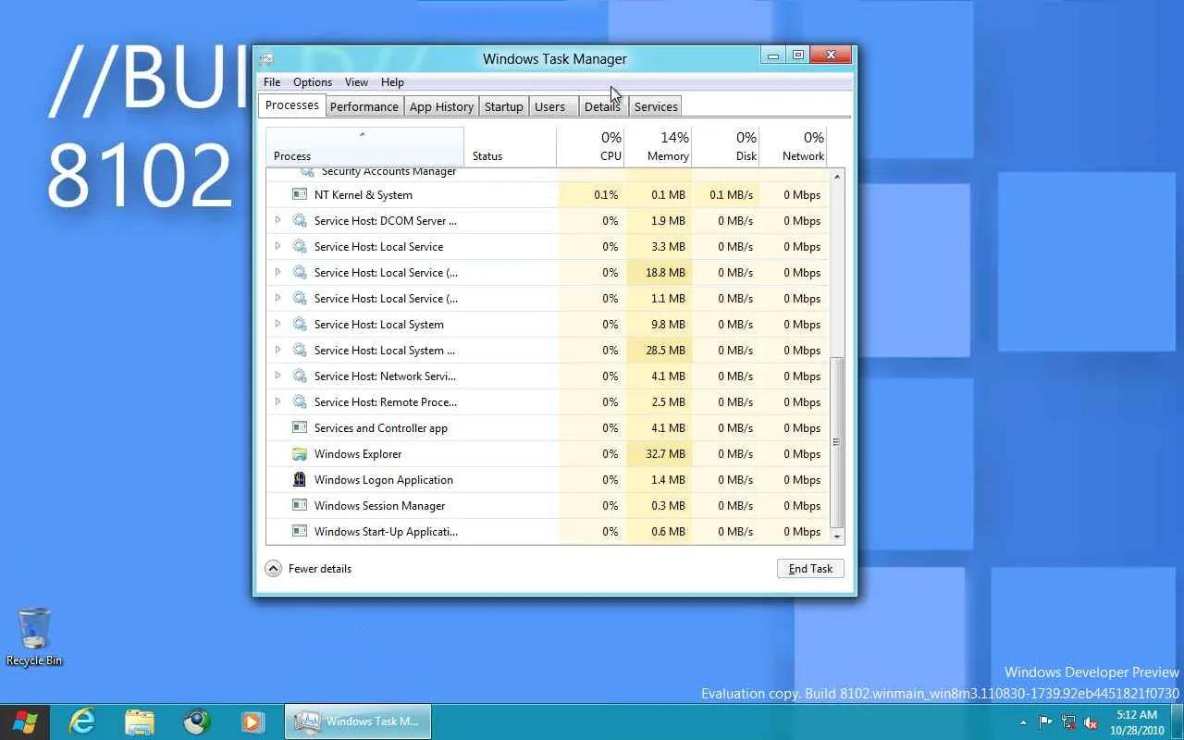Expand the Service Host row using 1.1 MB
The image size is (1184, 740).
tap(277, 298)
